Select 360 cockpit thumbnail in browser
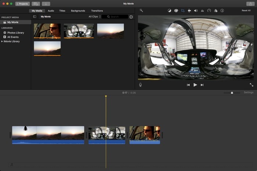Image resolution: width=257 pixels, height=171 pixels. point(79,31)
